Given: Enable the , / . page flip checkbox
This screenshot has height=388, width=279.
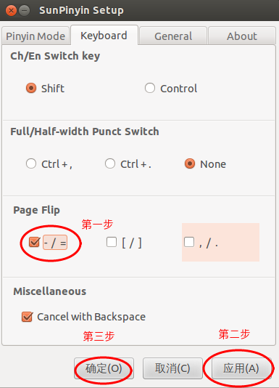Looking at the screenshot, I should tap(189, 242).
